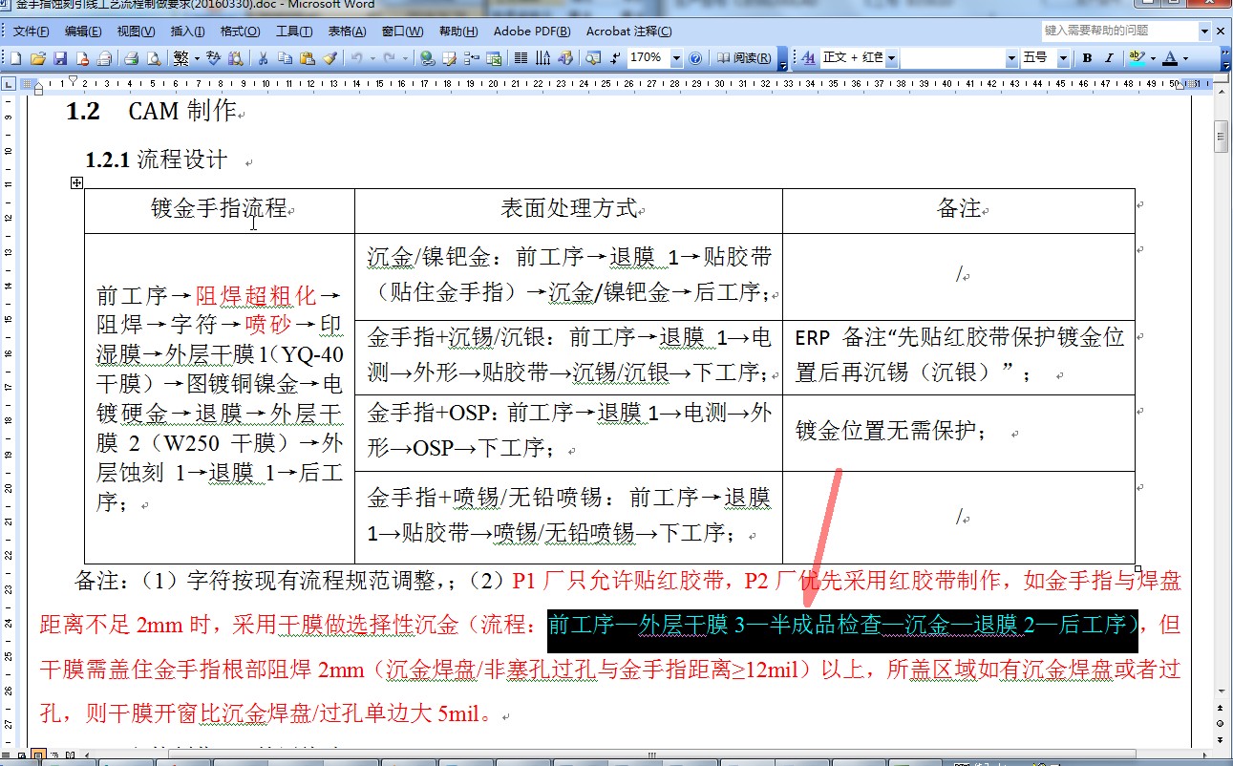Open the Acrobat 注释(C) menu
The height and width of the screenshot is (766, 1233).
(x=628, y=32)
